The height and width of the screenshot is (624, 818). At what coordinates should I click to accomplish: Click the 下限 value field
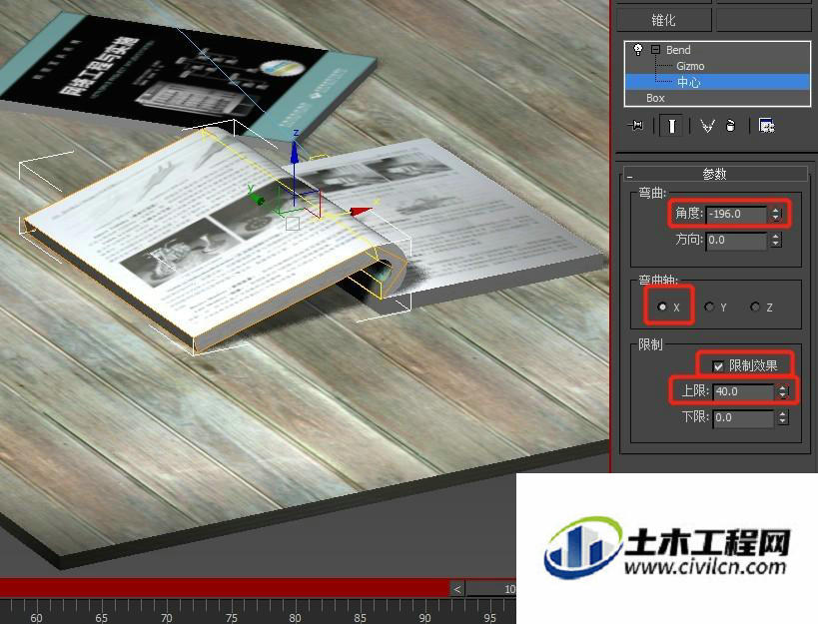pyautogui.click(x=743, y=417)
